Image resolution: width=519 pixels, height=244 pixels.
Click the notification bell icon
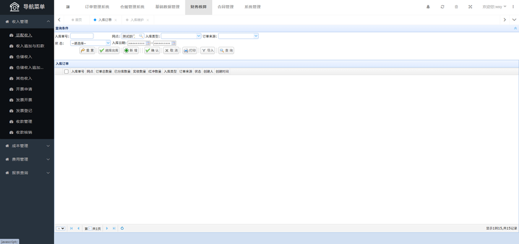pos(428,6)
